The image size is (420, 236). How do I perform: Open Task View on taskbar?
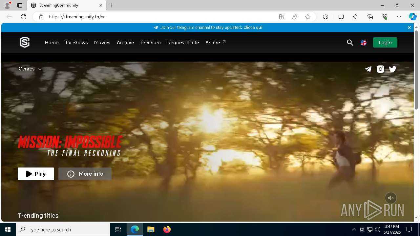(118, 229)
